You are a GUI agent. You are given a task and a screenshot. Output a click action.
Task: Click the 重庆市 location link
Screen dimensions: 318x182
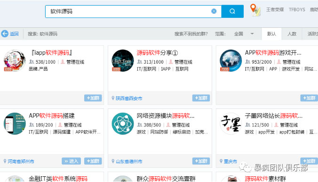pyautogui.click(x=231, y=161)
